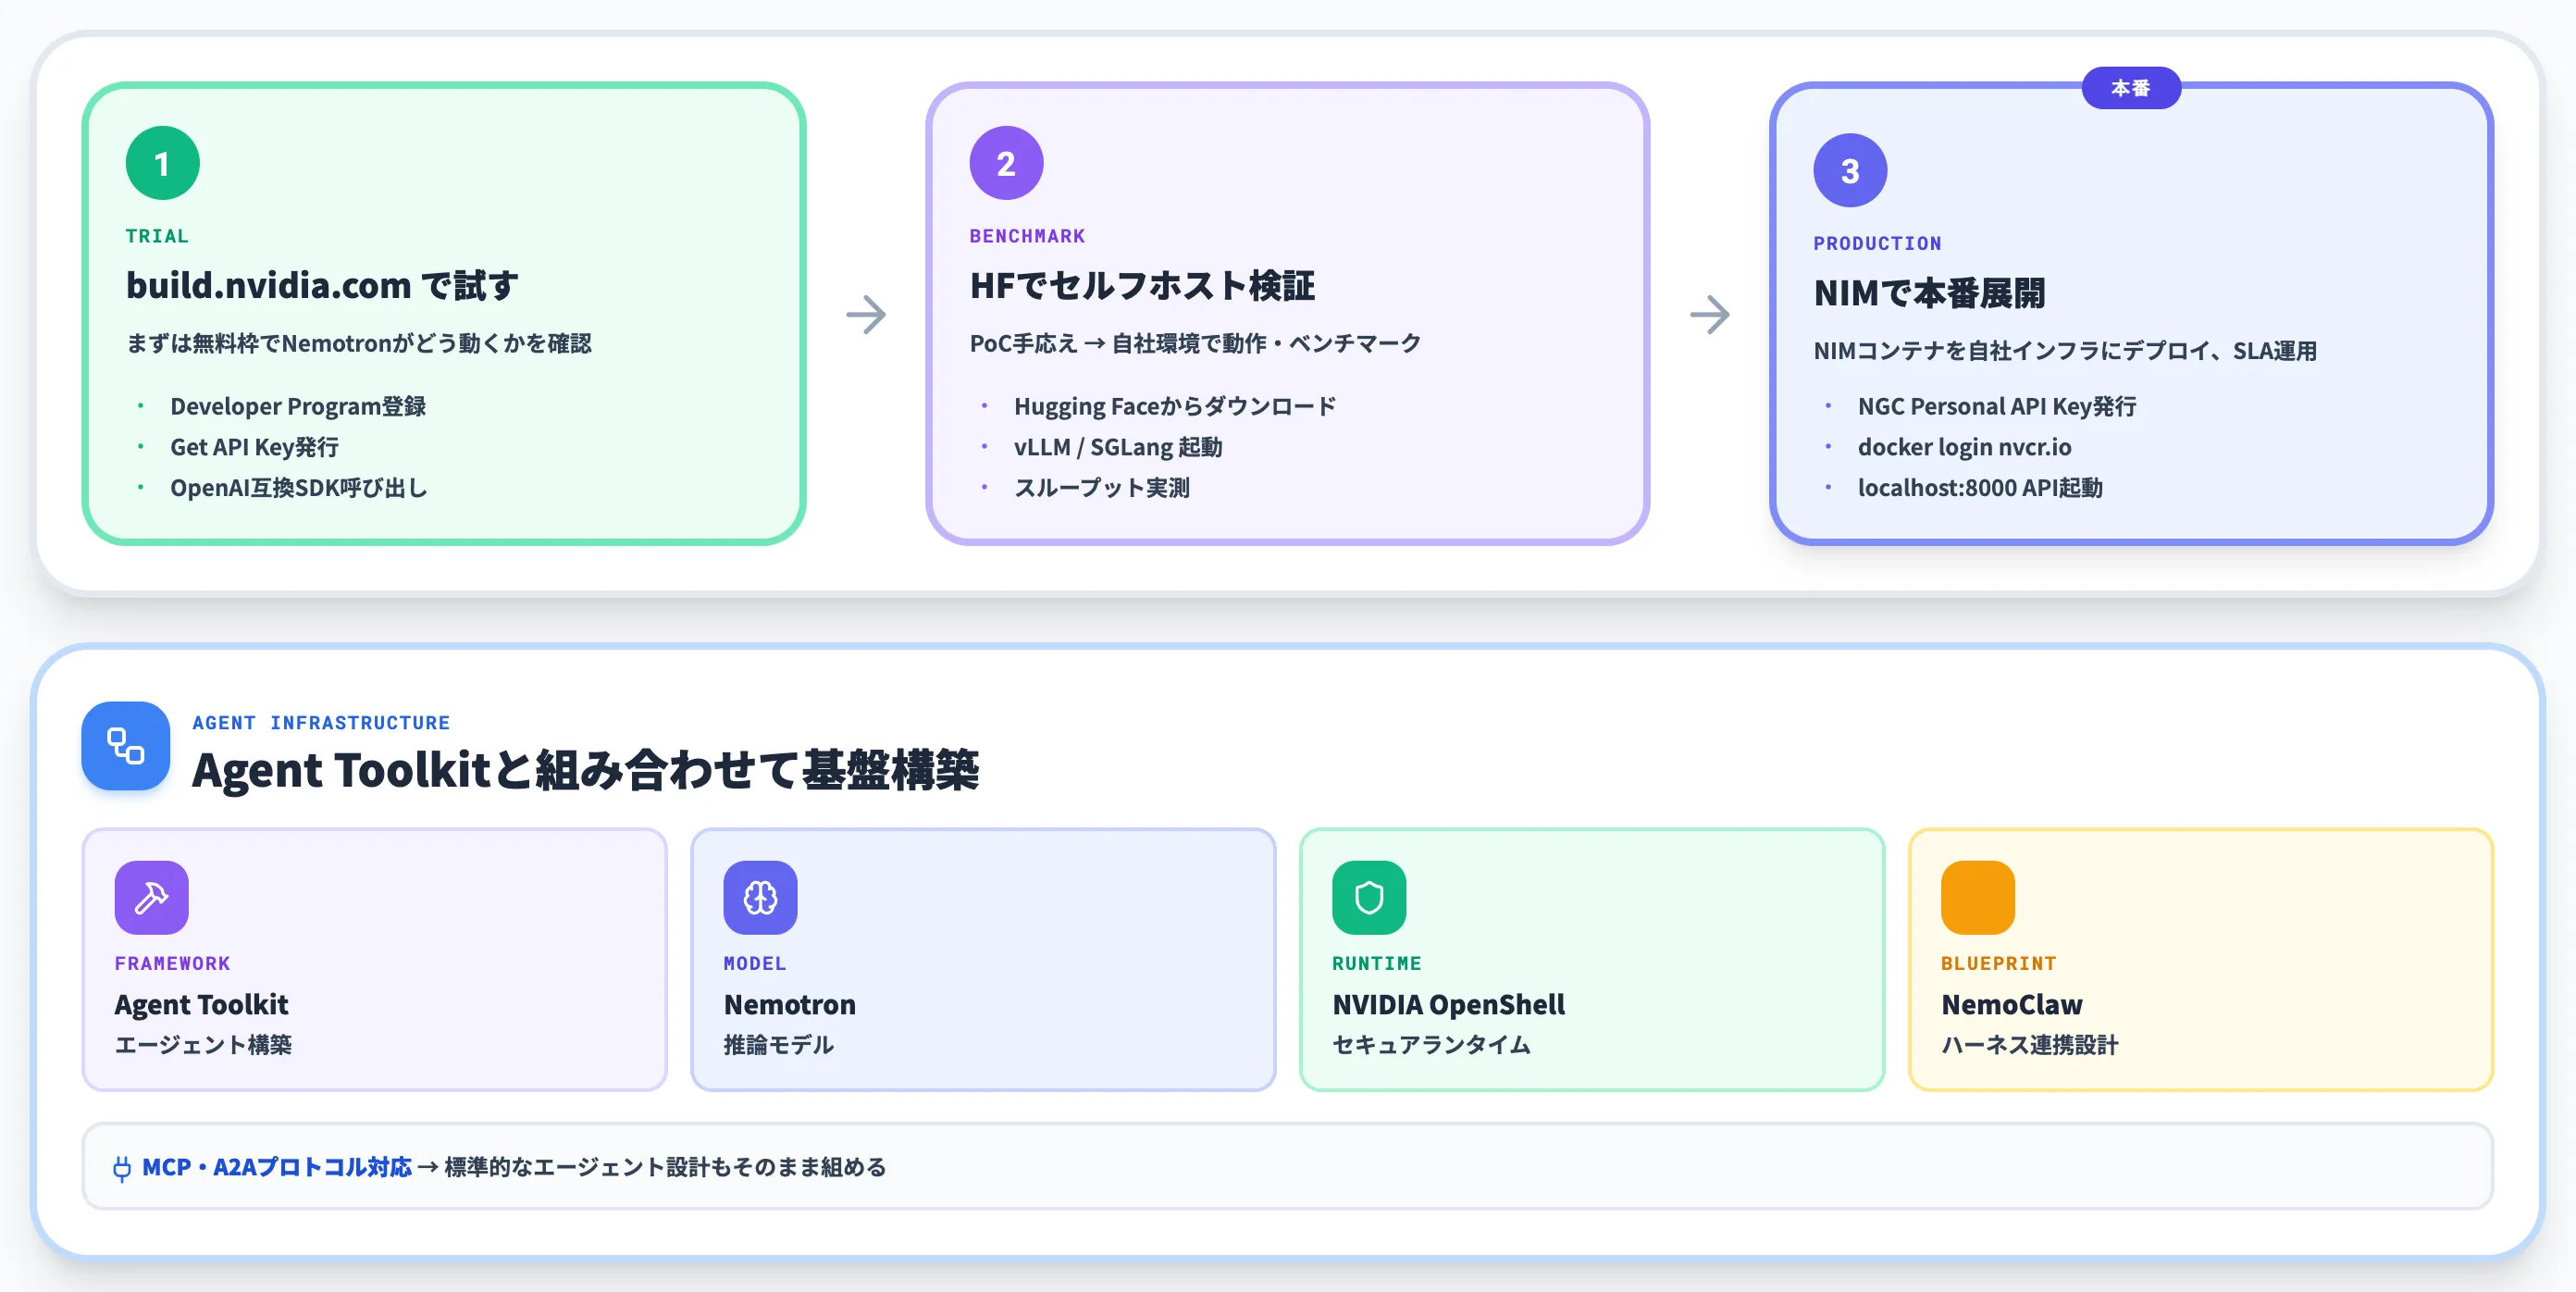This screenshot has width=2576, height=1292.
Task: Click '標準的なエージェント設計もそのまま組める' text
Action: click(665, 1167)
